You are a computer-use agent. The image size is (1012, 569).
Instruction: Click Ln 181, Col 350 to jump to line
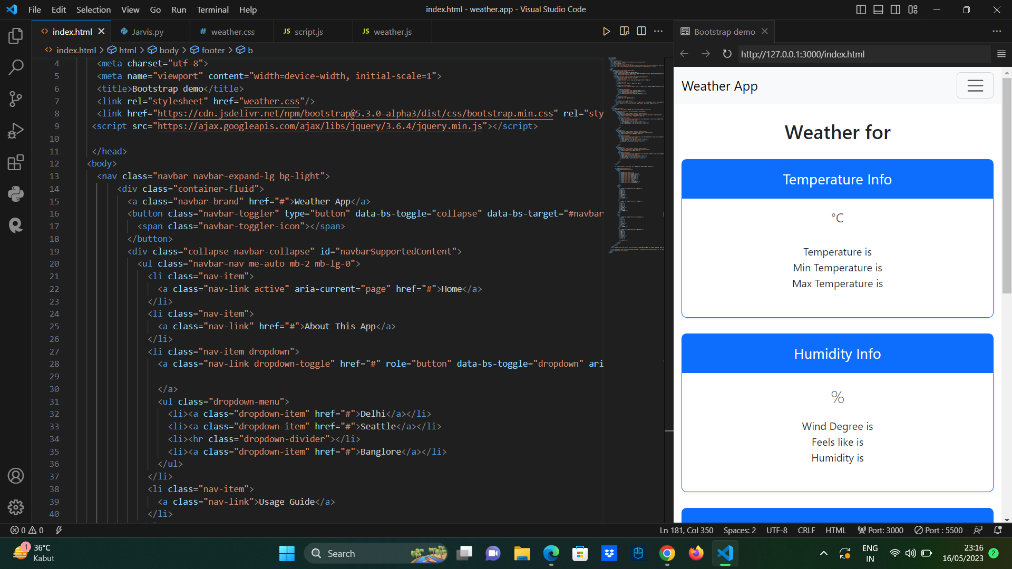(x=686, y=530)
